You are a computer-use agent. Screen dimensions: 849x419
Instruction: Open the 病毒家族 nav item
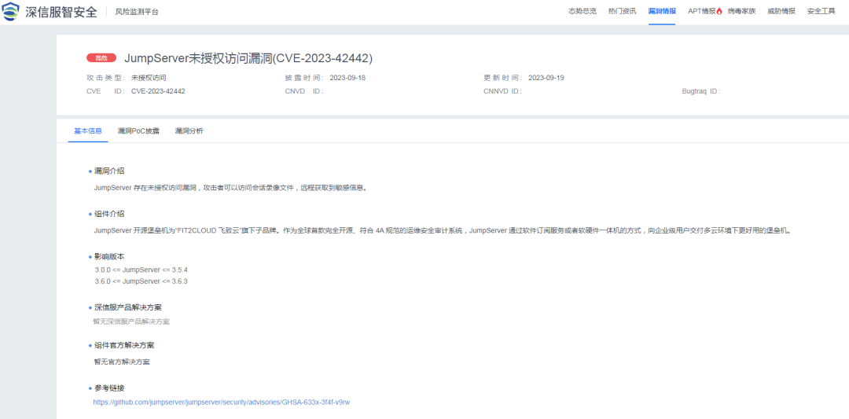click(741, 11)
